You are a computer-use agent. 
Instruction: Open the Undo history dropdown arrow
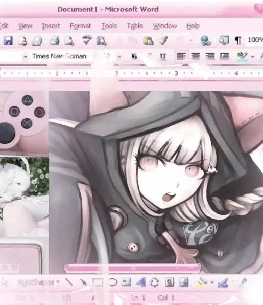tap(191, 40)
